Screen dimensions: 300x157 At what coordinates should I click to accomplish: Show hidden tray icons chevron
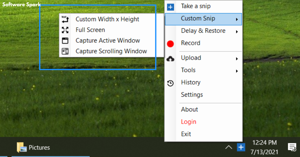pos(228,147)
